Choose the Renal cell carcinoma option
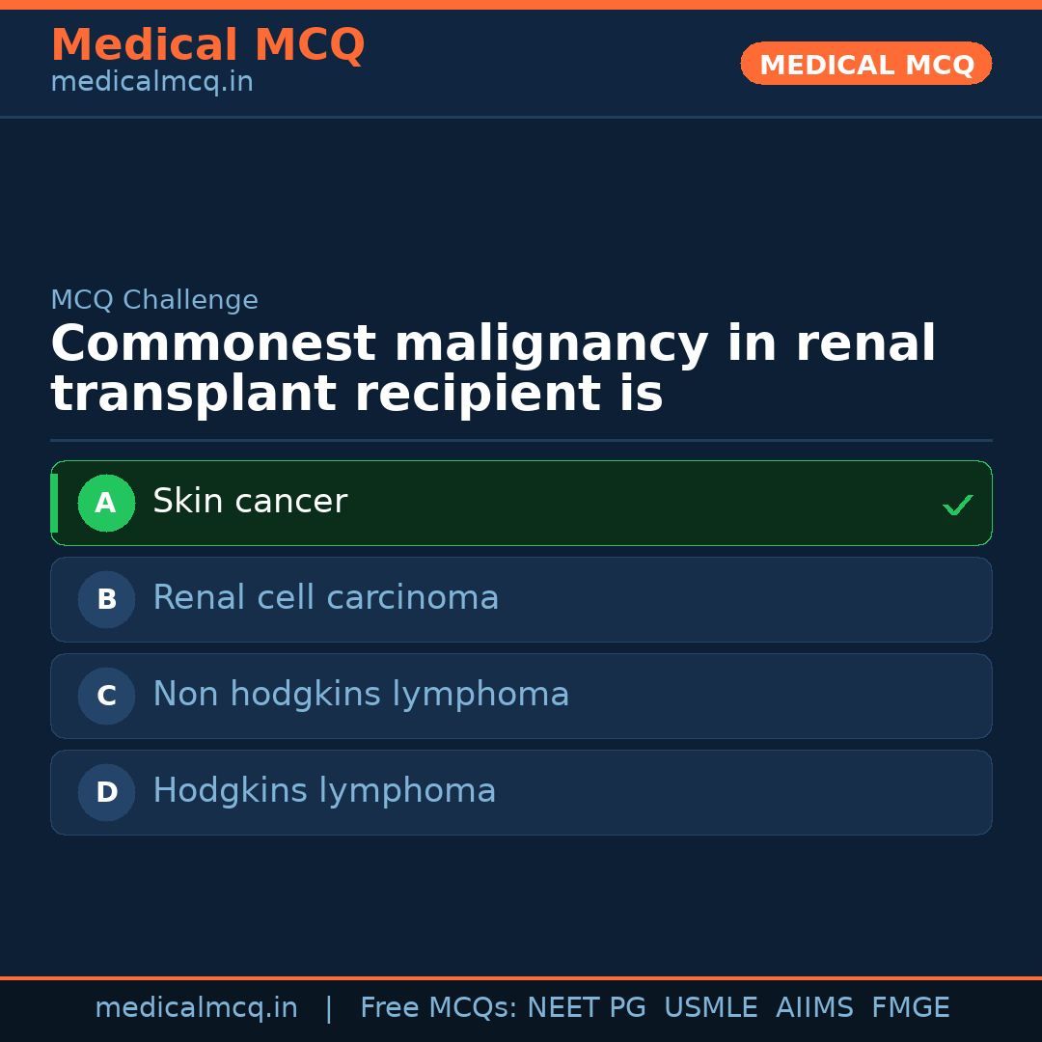 [521, 599]
